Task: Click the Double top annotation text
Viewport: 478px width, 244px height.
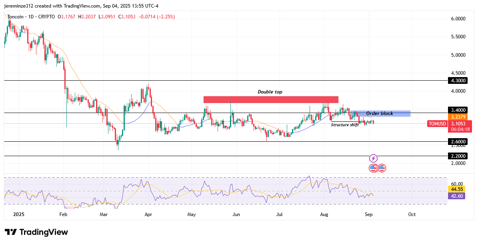Action: (x=270, y=92)
